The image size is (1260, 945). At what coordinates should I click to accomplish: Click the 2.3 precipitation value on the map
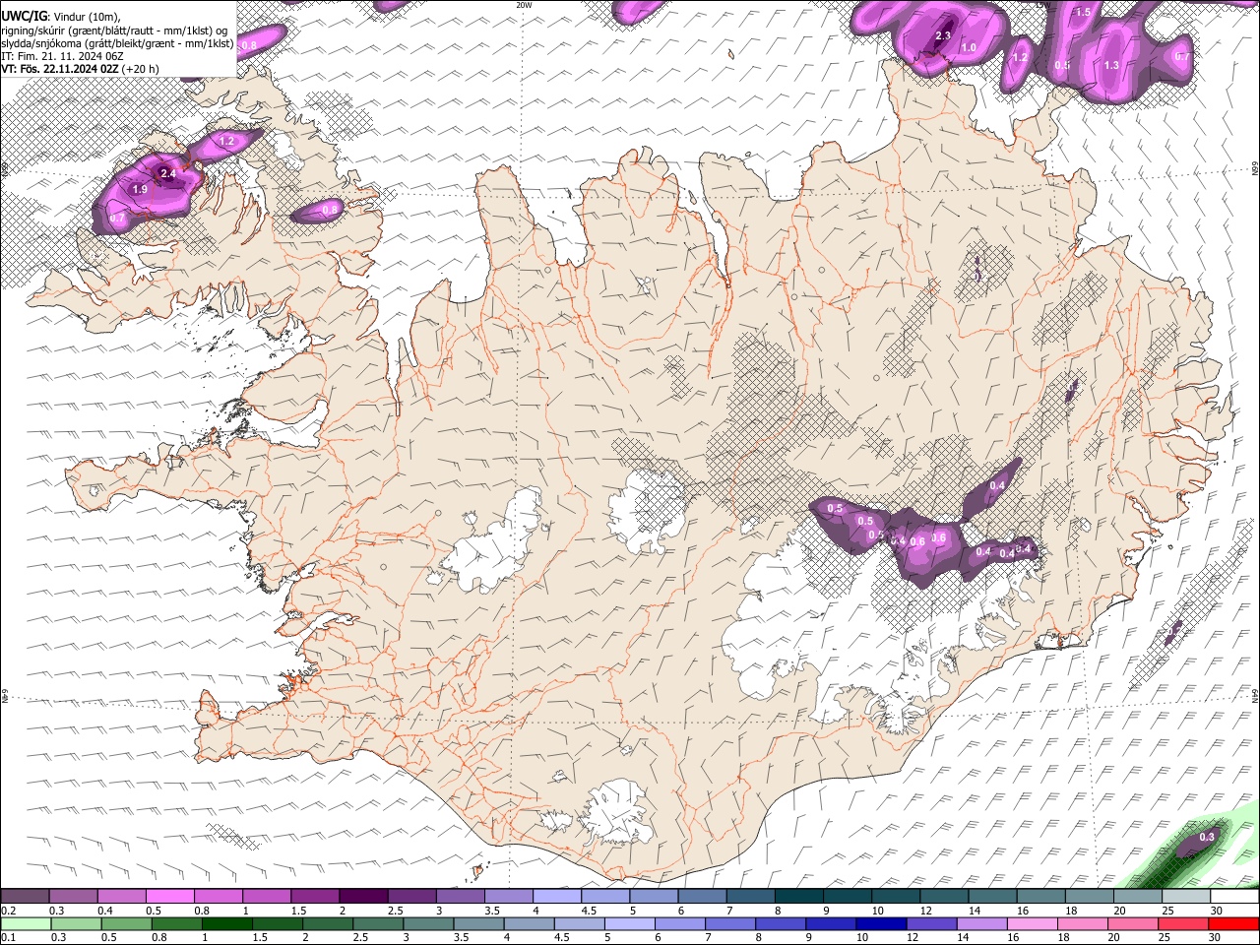[943, 36]
